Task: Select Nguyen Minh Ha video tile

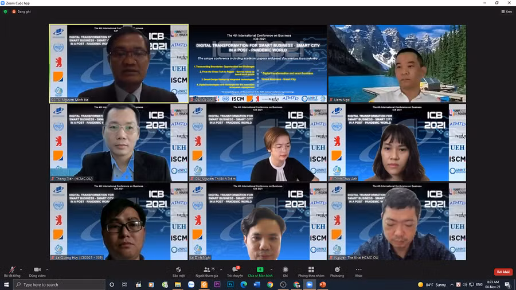Action: point(119,64)
